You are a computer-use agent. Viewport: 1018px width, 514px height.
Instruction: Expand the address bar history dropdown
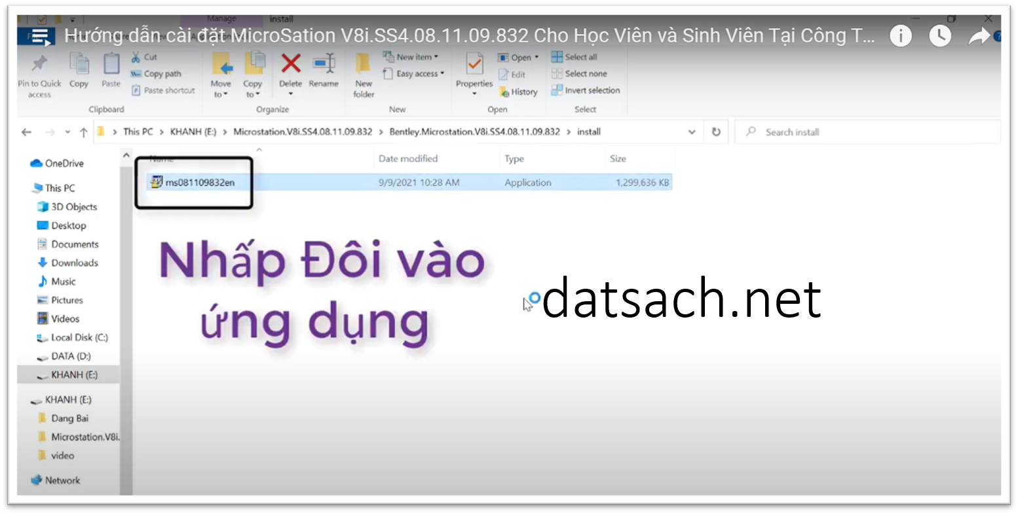click(692, 132)
